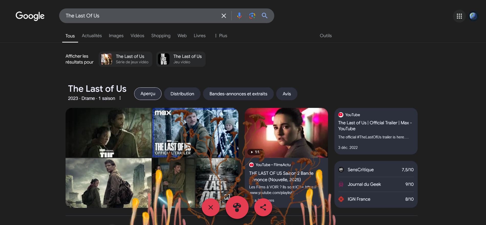486x225 pixels.
Task: Open the IGN France 8/10 rating
Action: click(376, 199)
